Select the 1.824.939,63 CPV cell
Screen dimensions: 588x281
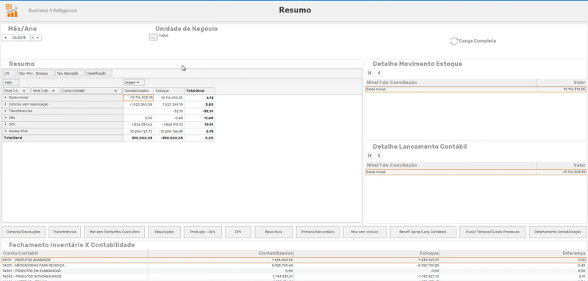click(138, 124)
